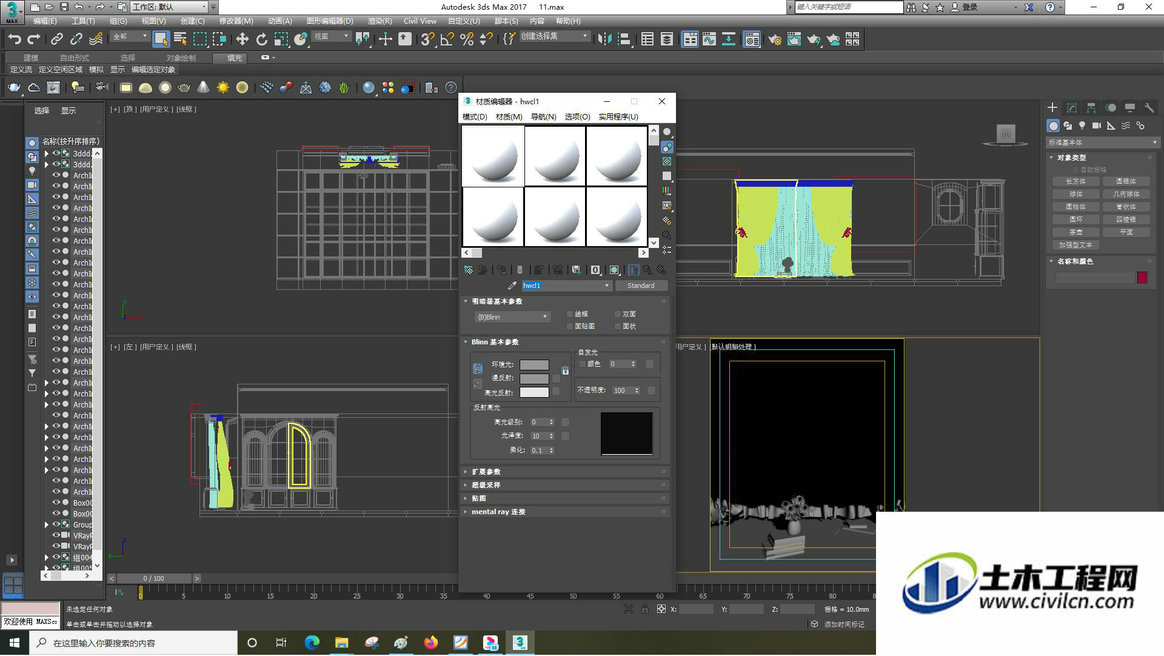This screenshot has height=656, width=1164.
Task: Click the Sample Type sphere icon
Action: 667,132
